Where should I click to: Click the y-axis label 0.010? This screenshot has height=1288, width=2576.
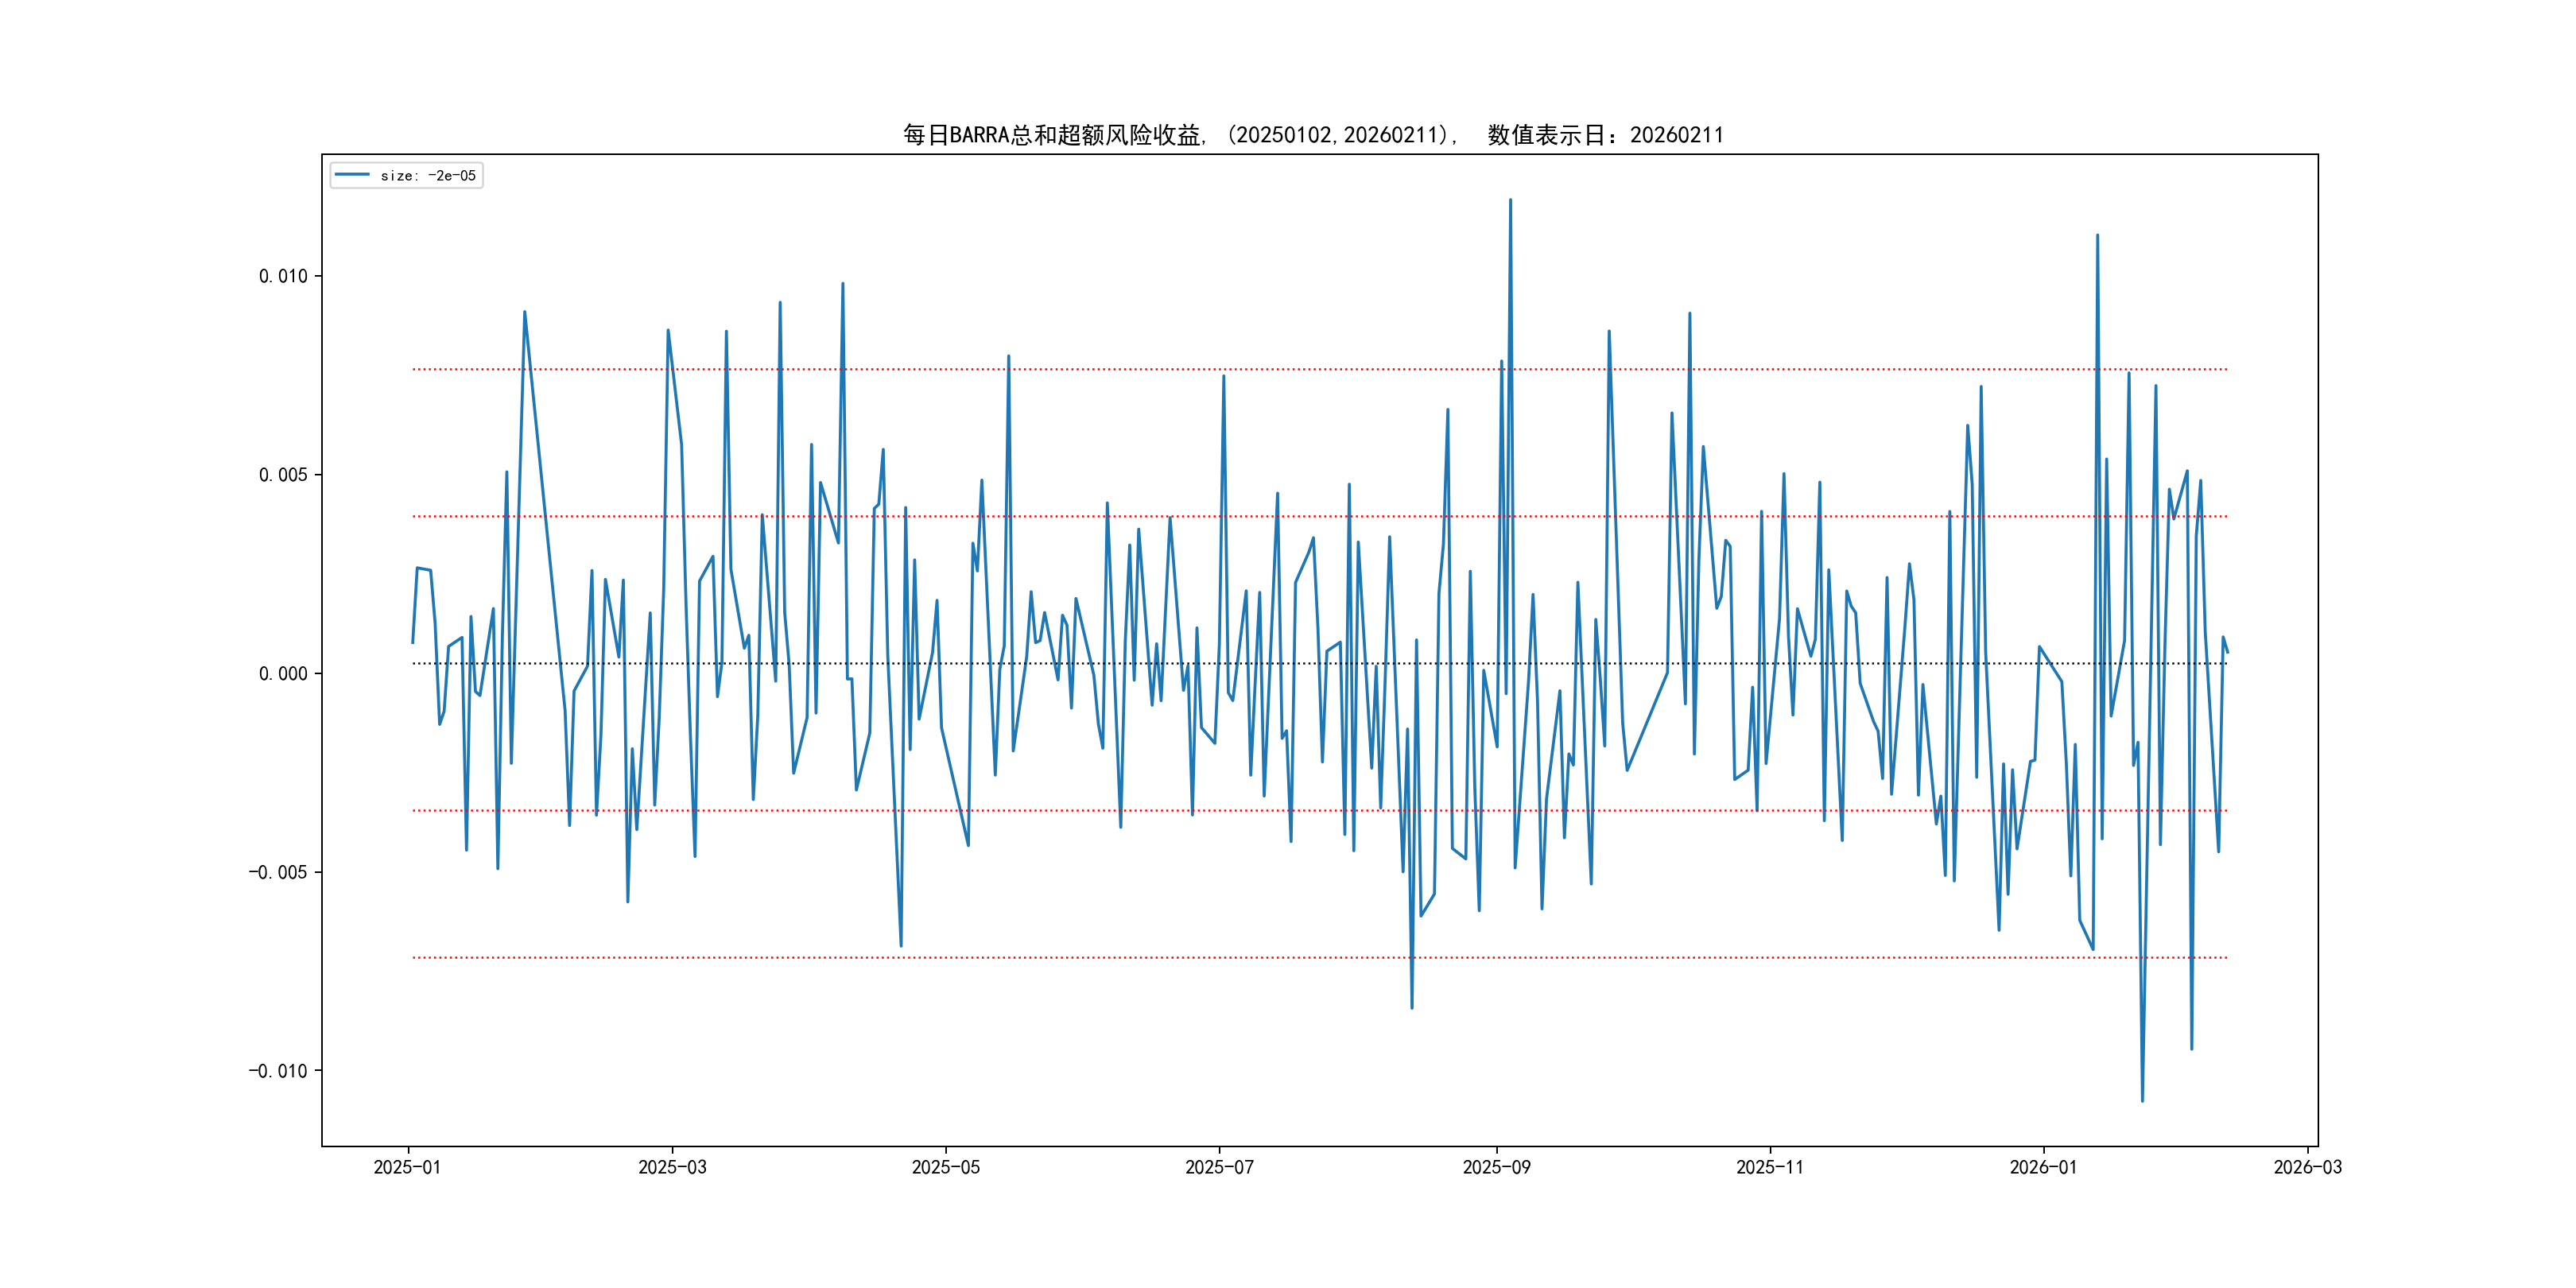tap(283, 276)
